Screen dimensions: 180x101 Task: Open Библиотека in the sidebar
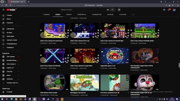11,29
